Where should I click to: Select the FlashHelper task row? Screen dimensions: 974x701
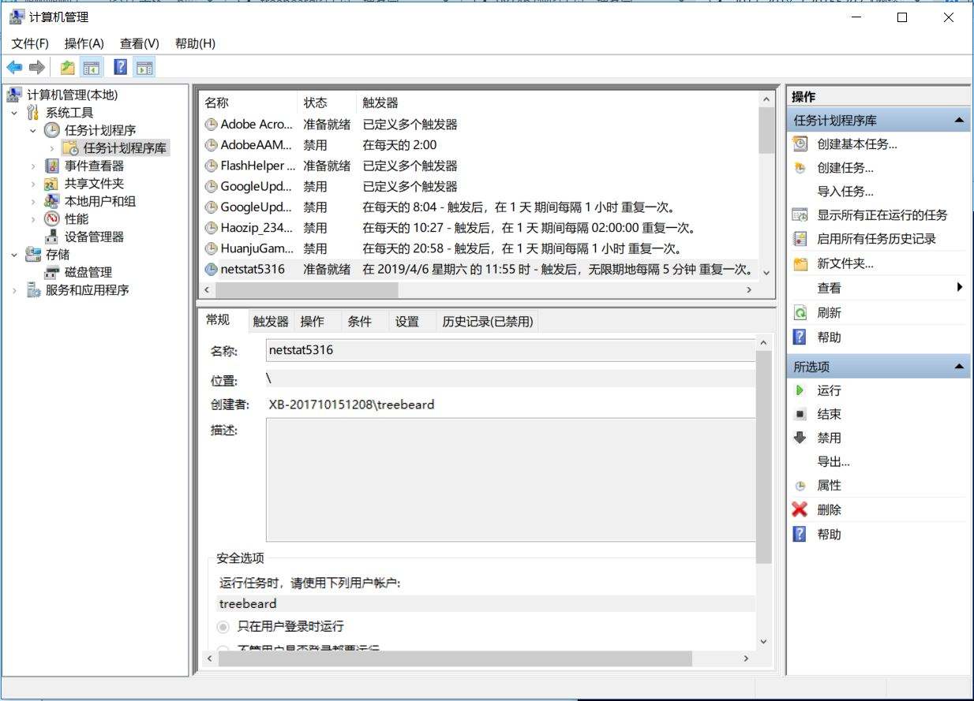click(478, 166)
